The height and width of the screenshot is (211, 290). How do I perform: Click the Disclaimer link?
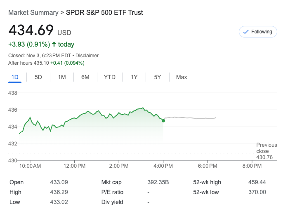(87, 56)
